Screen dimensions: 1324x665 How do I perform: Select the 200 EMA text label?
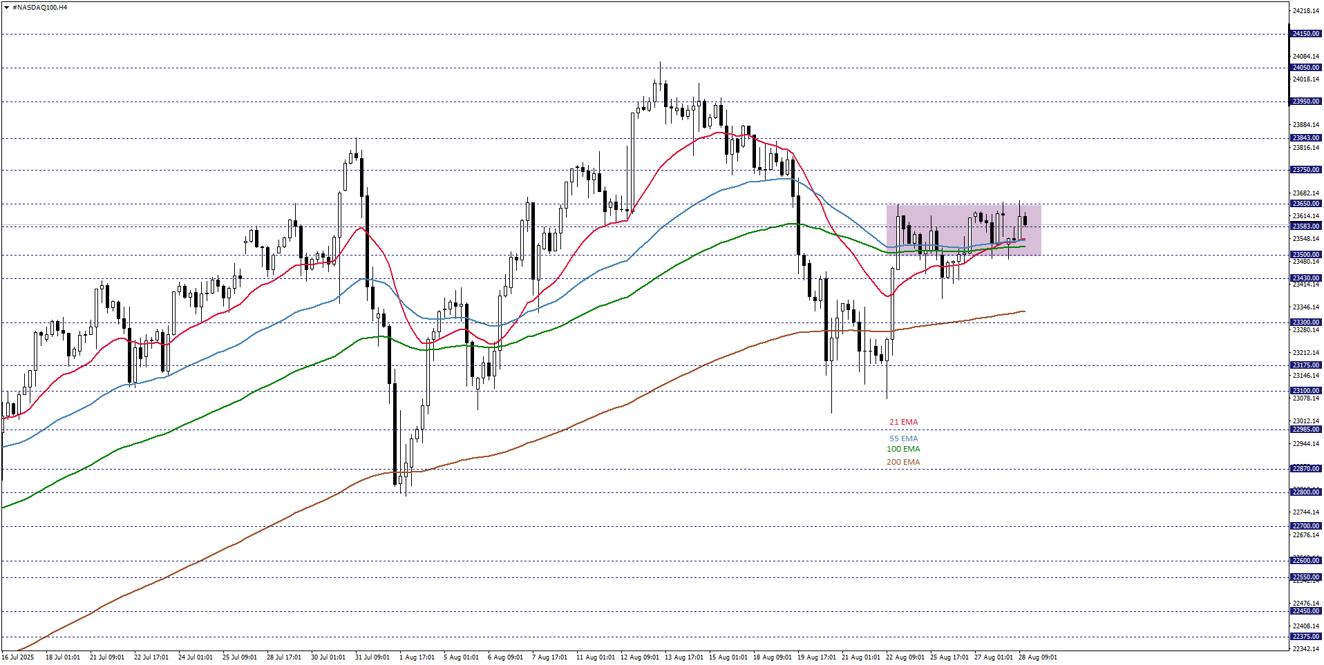coord(903,462)
